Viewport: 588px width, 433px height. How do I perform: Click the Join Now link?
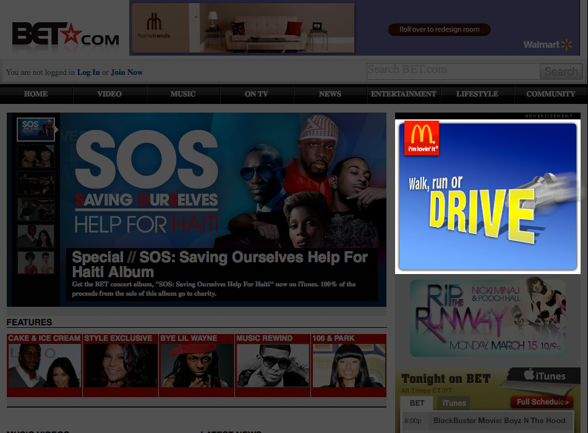click(x=126, y=72)
